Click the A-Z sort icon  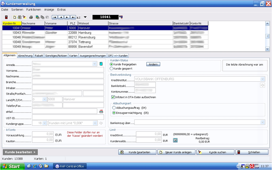[x=79, y=17]
